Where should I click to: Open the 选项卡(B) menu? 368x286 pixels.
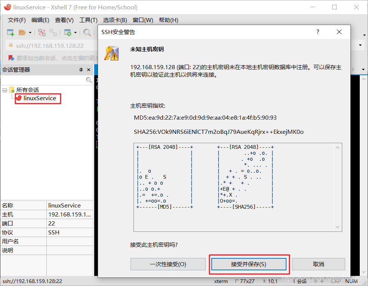point(115,20)
